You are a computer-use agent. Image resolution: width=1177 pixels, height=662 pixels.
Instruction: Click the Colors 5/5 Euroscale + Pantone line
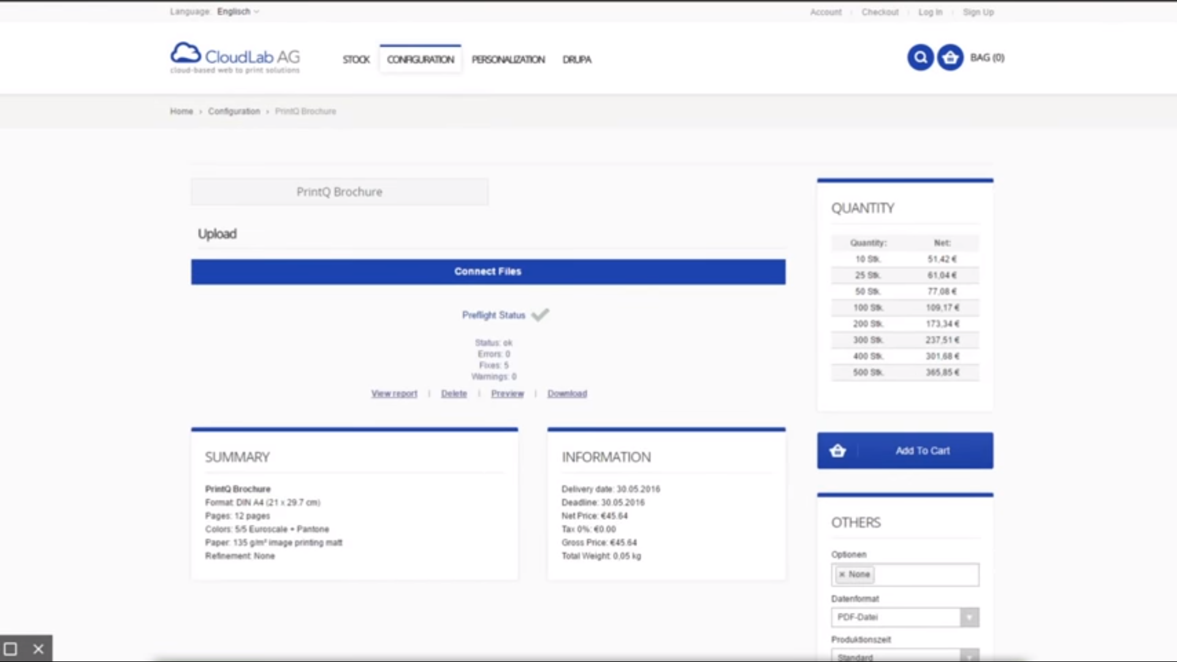[267, 529]
